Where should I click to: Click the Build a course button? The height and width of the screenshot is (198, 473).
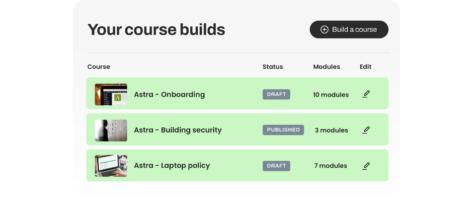tap(349, 29)
